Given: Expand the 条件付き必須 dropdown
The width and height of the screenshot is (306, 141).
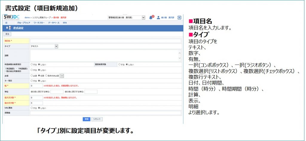Looking at the screenshot, I should (x=62, y=76).
